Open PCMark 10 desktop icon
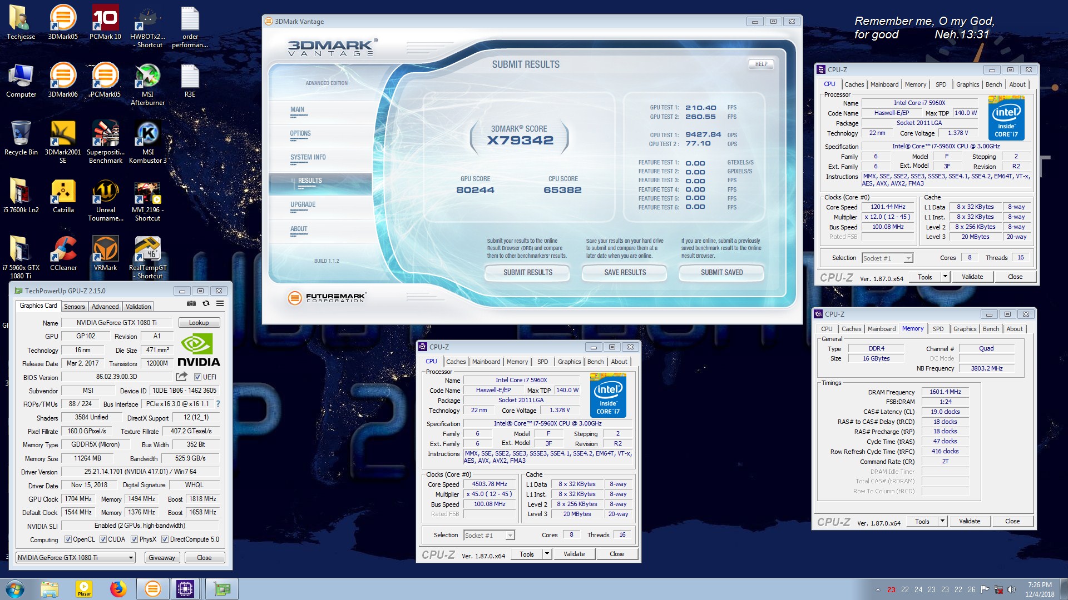 105,22
